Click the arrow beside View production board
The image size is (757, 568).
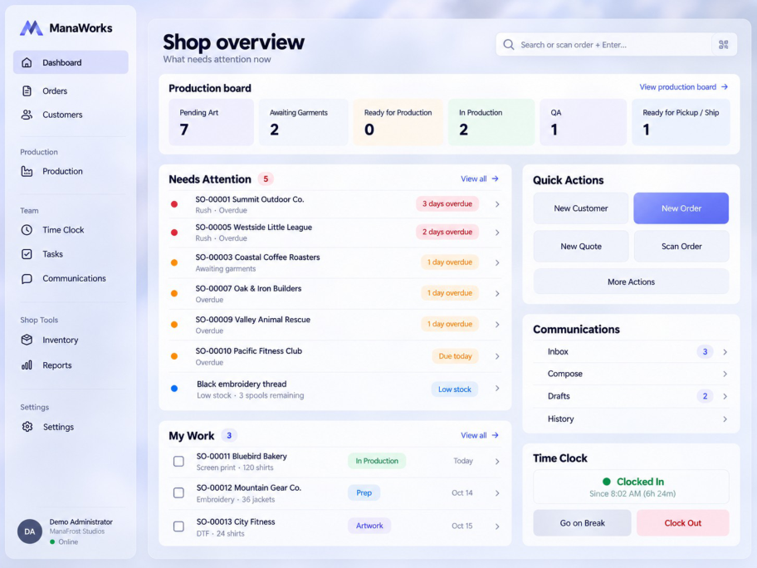click(x=724, y=87)
